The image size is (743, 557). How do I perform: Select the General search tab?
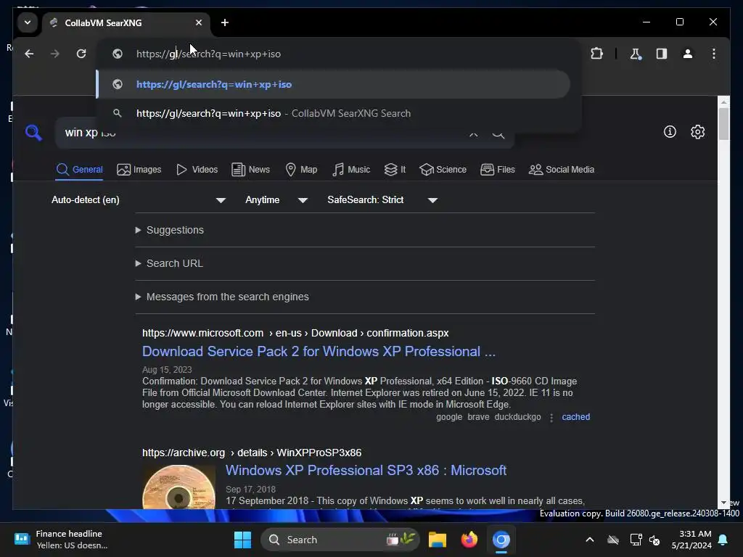(x=79, y=170)
